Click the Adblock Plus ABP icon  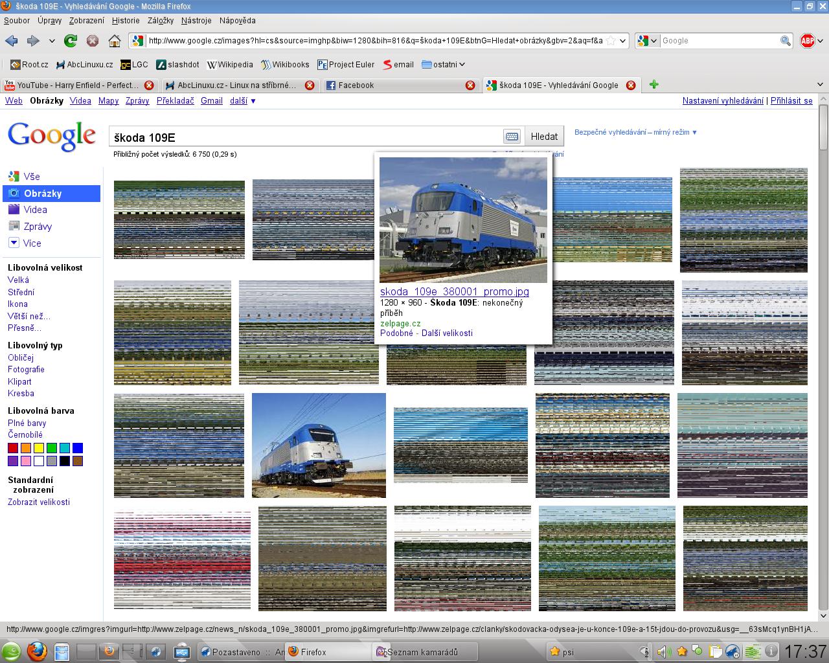[807, 41]
